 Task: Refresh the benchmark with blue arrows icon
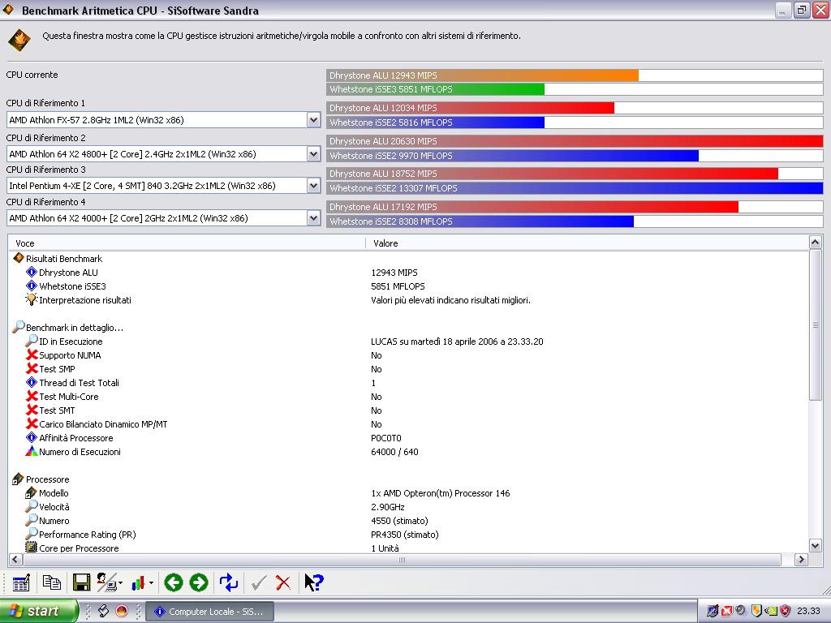click(x=228, y=582)
